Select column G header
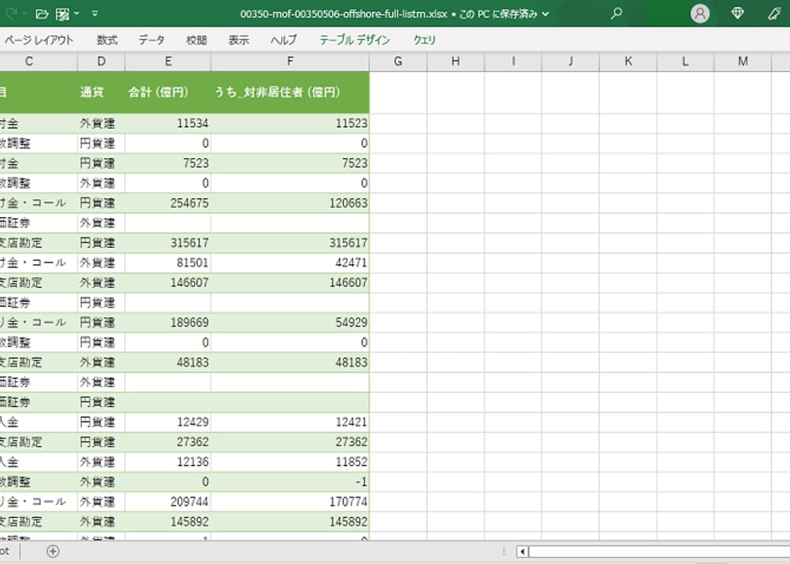 point(398,62)
